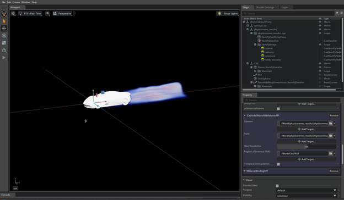Open the viewport show/hide eye menu
Image resolution: width=344 pixels, height=200 pixels.
coord(47,14)
